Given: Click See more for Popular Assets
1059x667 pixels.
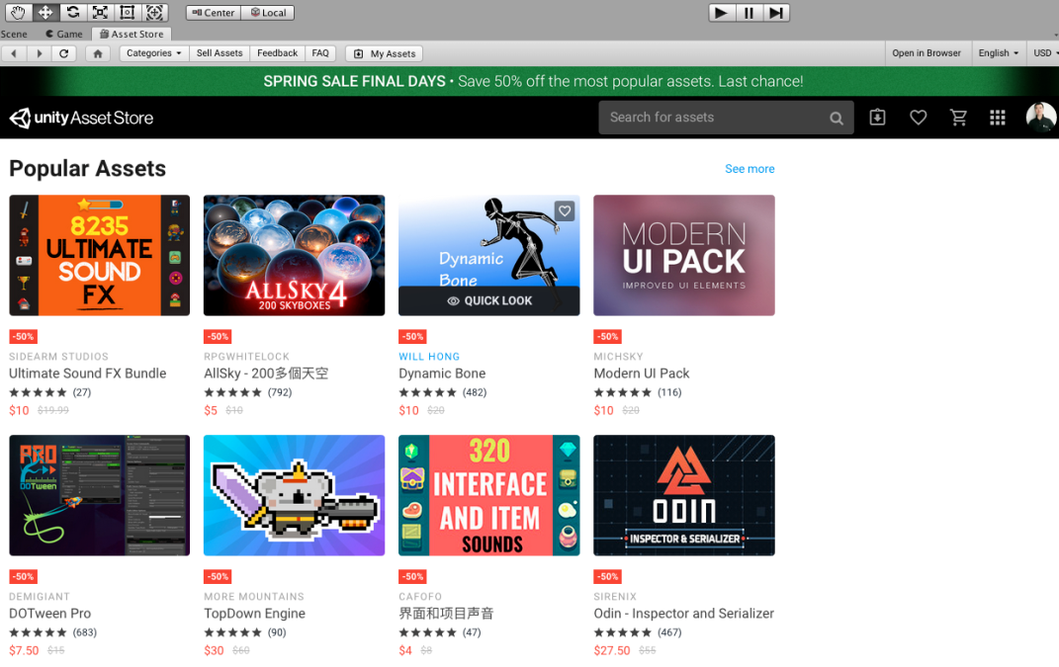Looking at the screenshot, I should click(x=750, y=169).
